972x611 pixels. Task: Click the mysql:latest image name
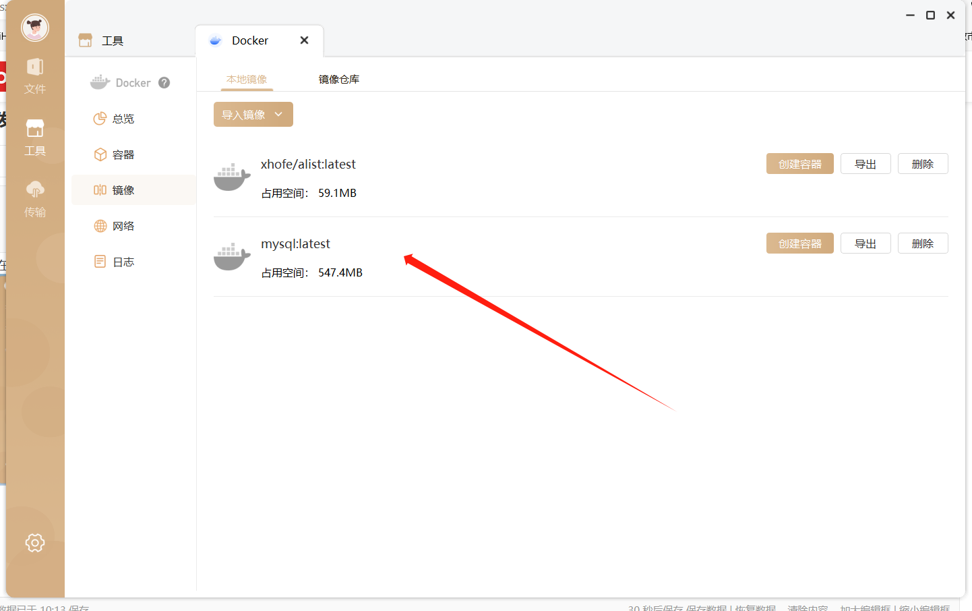pyautogui.click(x=296, y=243)
